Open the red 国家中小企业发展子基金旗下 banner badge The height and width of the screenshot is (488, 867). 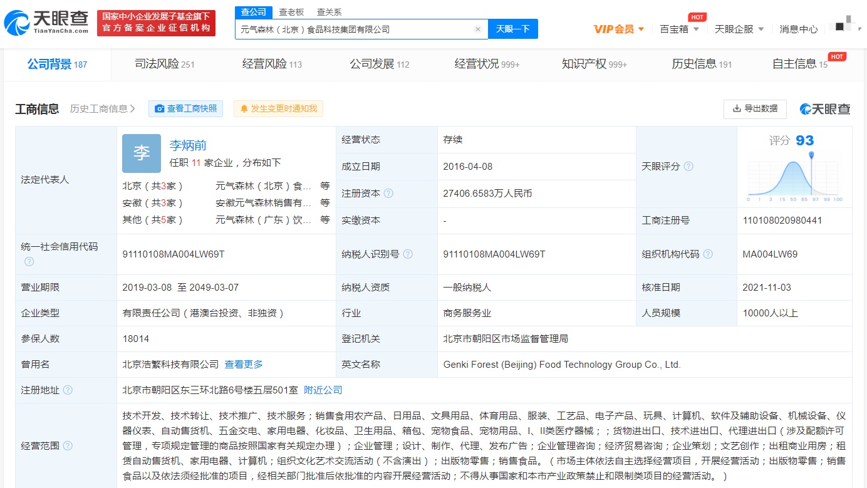[x=157, y=23]
